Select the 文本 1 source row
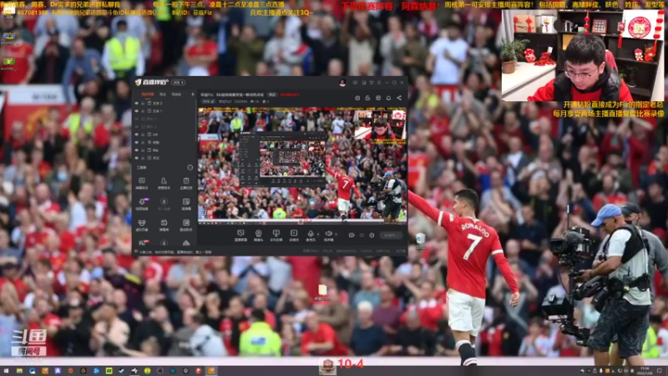Image resolution: width=668 pixels, height=376 pixels. click(164, 111)
